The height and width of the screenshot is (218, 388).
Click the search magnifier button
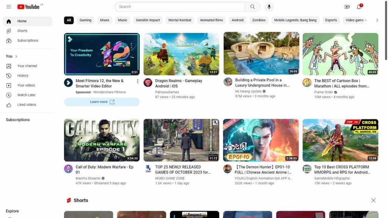252,7
